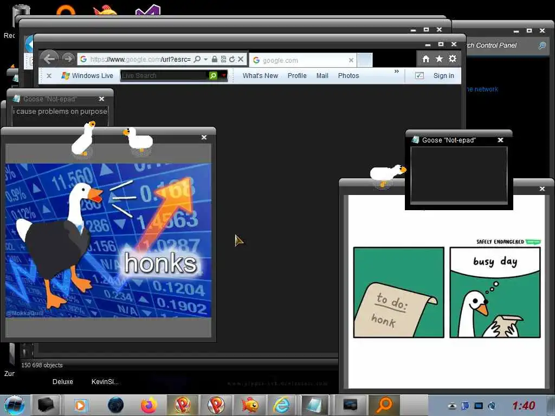Click the 'to do: honk' comic panel
555x416 pixels.
pos(398,292)
